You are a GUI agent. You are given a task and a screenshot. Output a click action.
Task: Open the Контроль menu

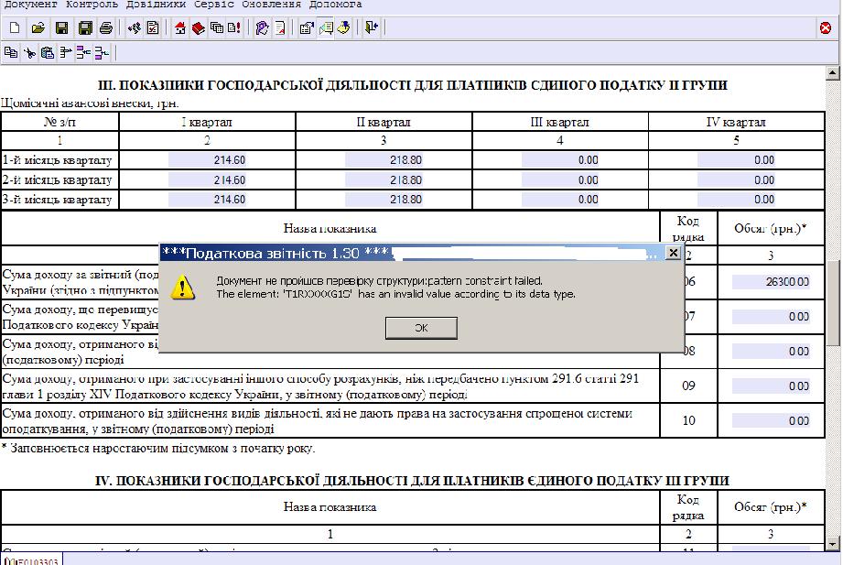(92, 5)
